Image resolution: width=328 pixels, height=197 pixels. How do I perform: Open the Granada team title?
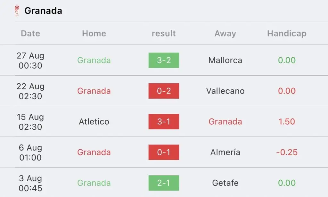(x=43, y=11)
